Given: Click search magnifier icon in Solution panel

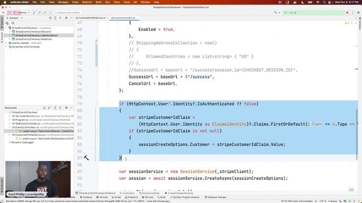Looking at the screenshot, I should pos(13,23).
